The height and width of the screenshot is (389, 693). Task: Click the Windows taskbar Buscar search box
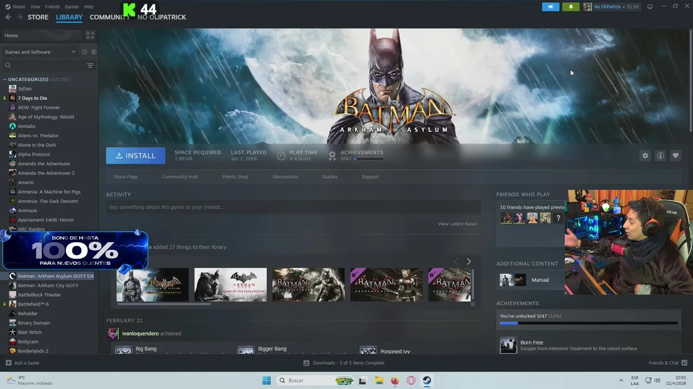click(316, 380)
